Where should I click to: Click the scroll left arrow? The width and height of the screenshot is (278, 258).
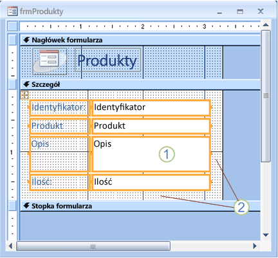10,246
